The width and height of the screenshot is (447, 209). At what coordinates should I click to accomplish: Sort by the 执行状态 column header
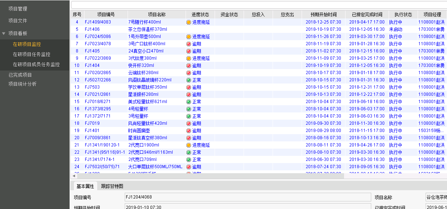[403, 14]
